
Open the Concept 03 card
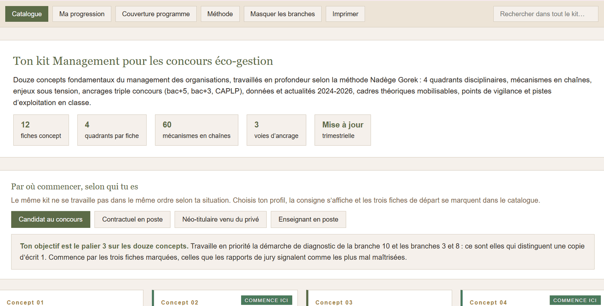379,298
